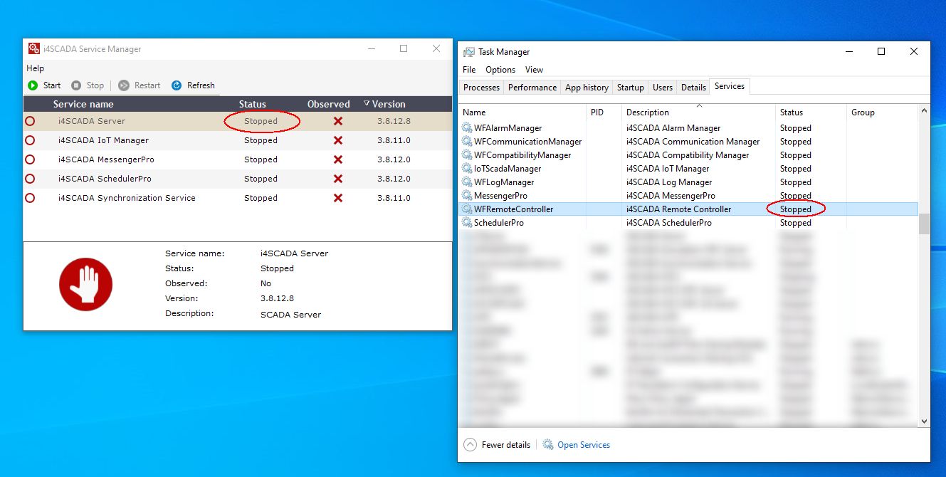Click the gear icon beside WFAlarmManager
Image resolution: width=946 pixels, height=477 pixels.
point(467,128)
